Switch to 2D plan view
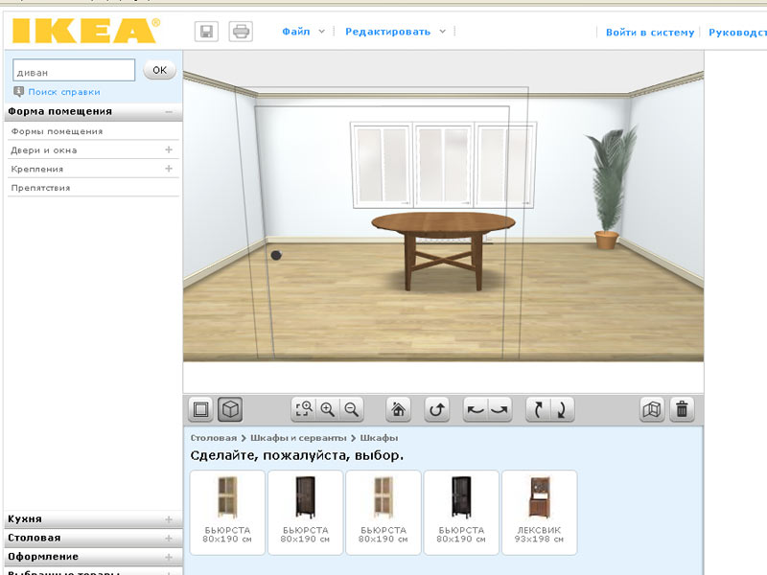The width and height of the screenshot is (767, 575). pyautogui.click(x=201, y=409)
